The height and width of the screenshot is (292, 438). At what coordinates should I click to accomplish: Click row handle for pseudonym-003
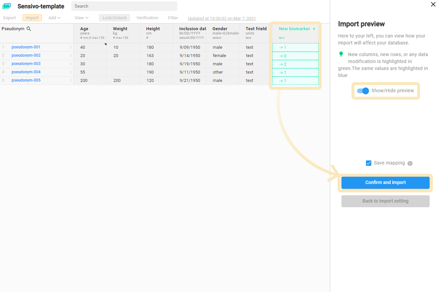click(x=71, y=64)
